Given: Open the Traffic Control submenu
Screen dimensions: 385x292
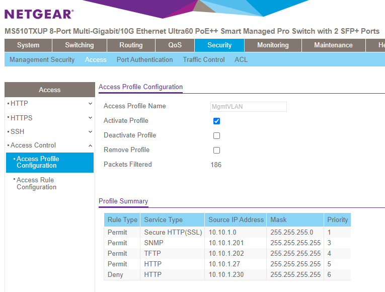Looking at the screenshot, I should coord(204,59).
